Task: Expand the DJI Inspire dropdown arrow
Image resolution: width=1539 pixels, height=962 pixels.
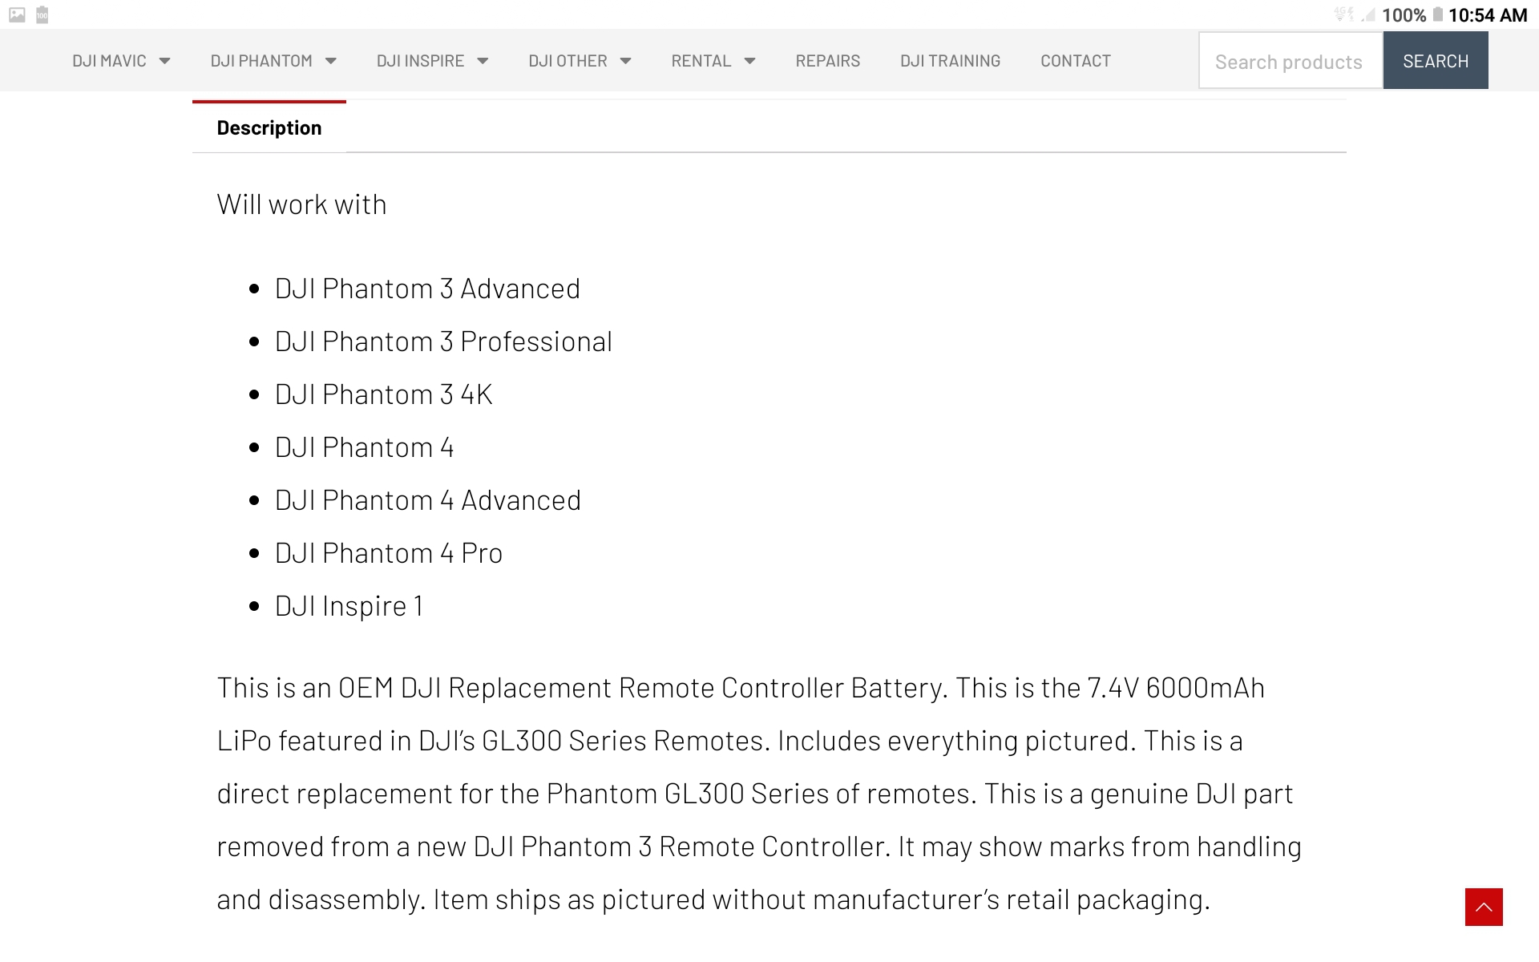Action: (483, 61)
